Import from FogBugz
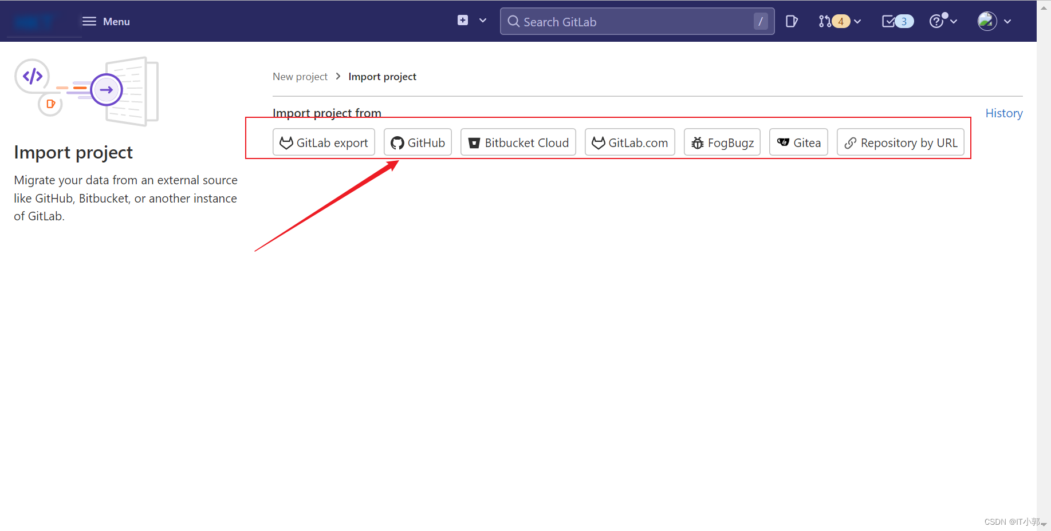The height and width of the screenshot is (531, 1051). (722, 142)
